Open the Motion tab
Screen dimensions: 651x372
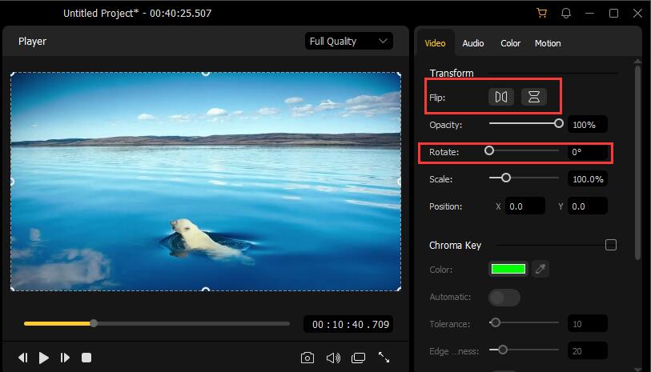[x=548, y=43]
